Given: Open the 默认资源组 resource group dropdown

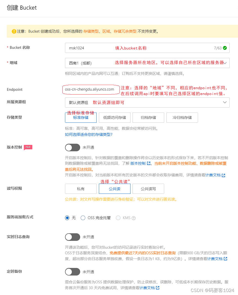Looking at the screenshot, I should coord(147,102).
